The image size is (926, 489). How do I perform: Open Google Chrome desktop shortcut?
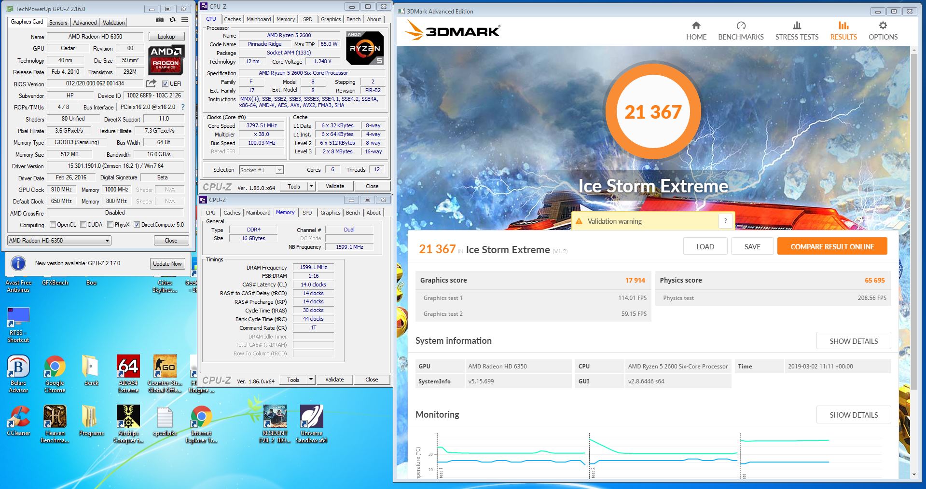(55, 374)
